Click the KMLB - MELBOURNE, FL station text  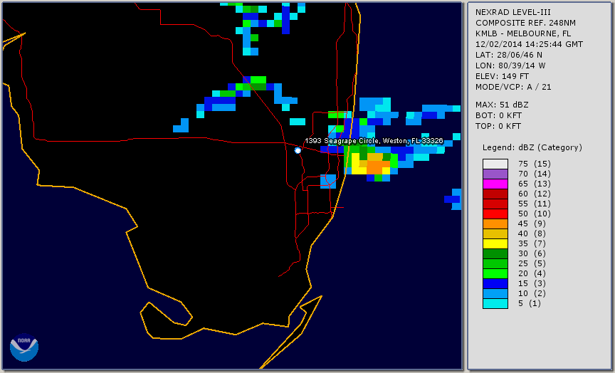click(x=523, y=33)
